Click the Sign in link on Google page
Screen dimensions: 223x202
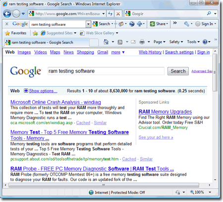[203, 52]
